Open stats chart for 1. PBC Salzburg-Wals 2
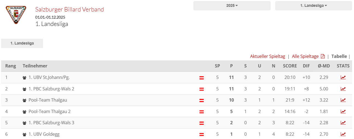Image resolution: width=354 pixels, height=139 pixels. click(343, 89)
